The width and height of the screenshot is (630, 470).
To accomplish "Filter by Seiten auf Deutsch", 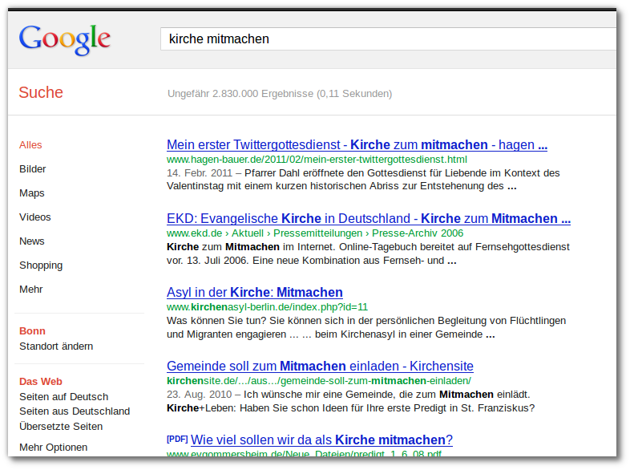I will [x=64, y=397].
